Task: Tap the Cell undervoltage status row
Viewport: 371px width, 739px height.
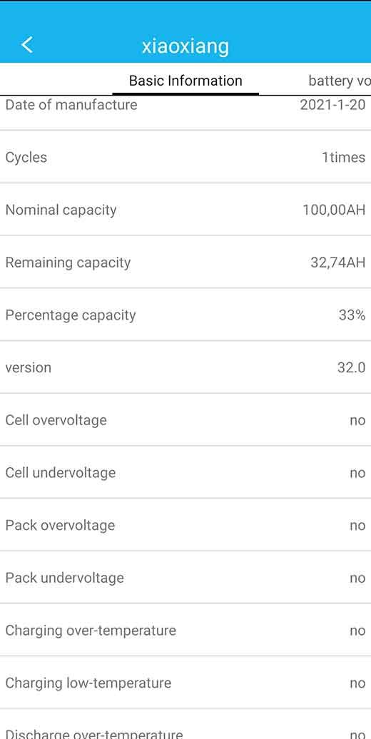Action: [185, 472]
